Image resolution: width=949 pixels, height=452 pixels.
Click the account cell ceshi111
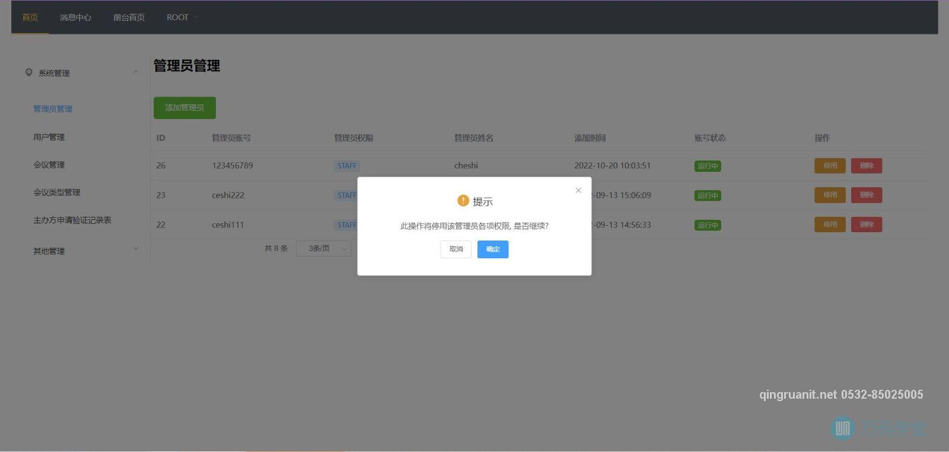(x=228, y=225)
